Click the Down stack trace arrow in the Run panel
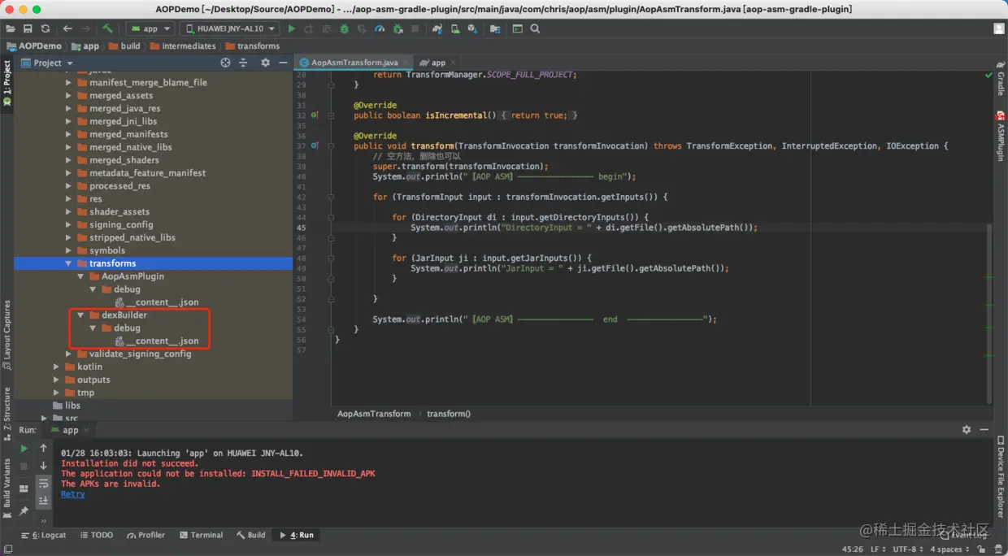 click(44, 466)
